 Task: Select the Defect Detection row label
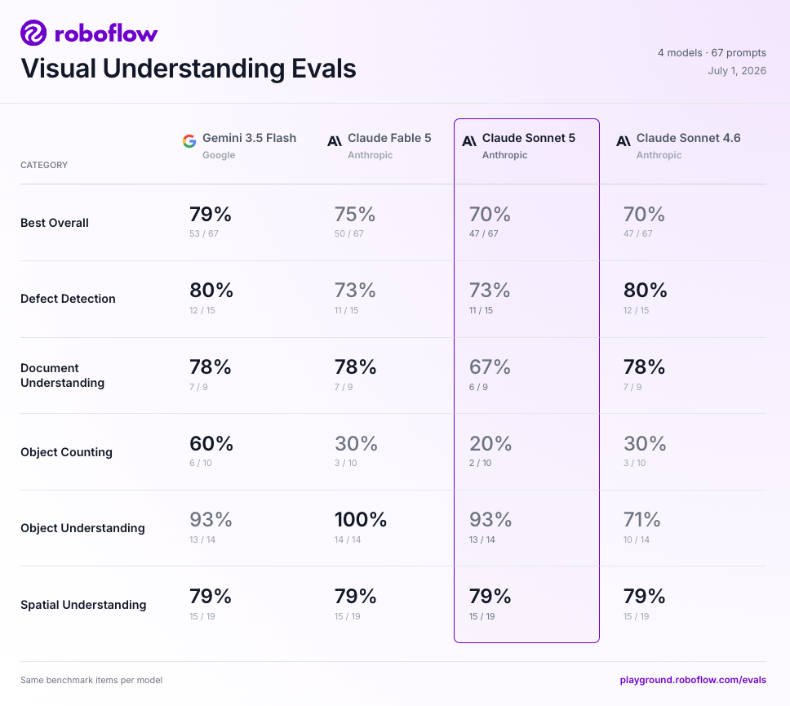pyautogui.click(x=68, y=299)
